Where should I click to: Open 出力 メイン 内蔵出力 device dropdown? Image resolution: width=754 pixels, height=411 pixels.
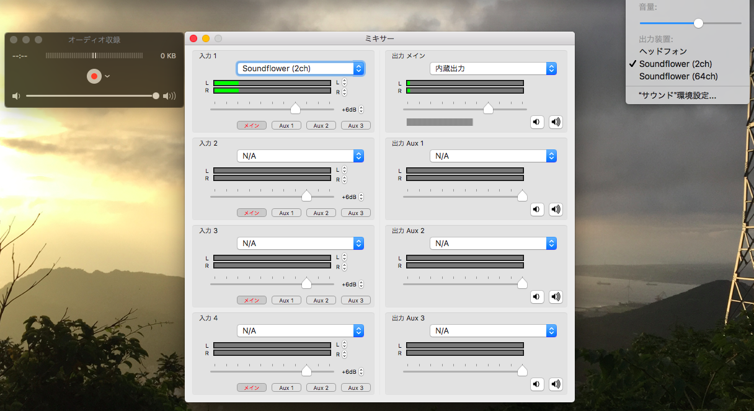493,68
